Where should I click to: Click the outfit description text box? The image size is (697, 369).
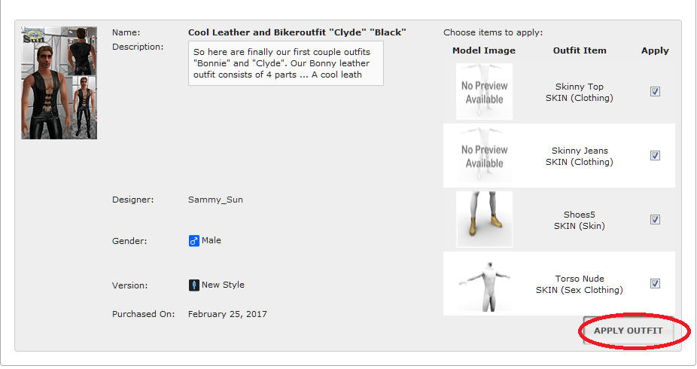coord(285,63)
